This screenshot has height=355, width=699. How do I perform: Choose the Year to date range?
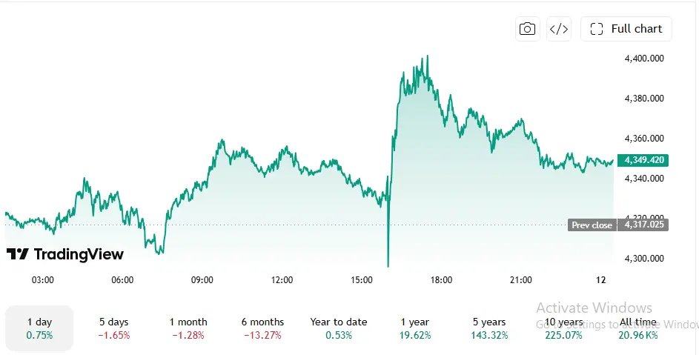[338, 328]
